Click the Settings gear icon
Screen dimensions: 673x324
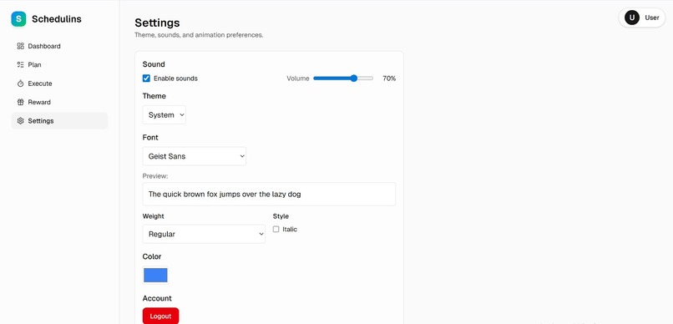click(x=20, y=121)
